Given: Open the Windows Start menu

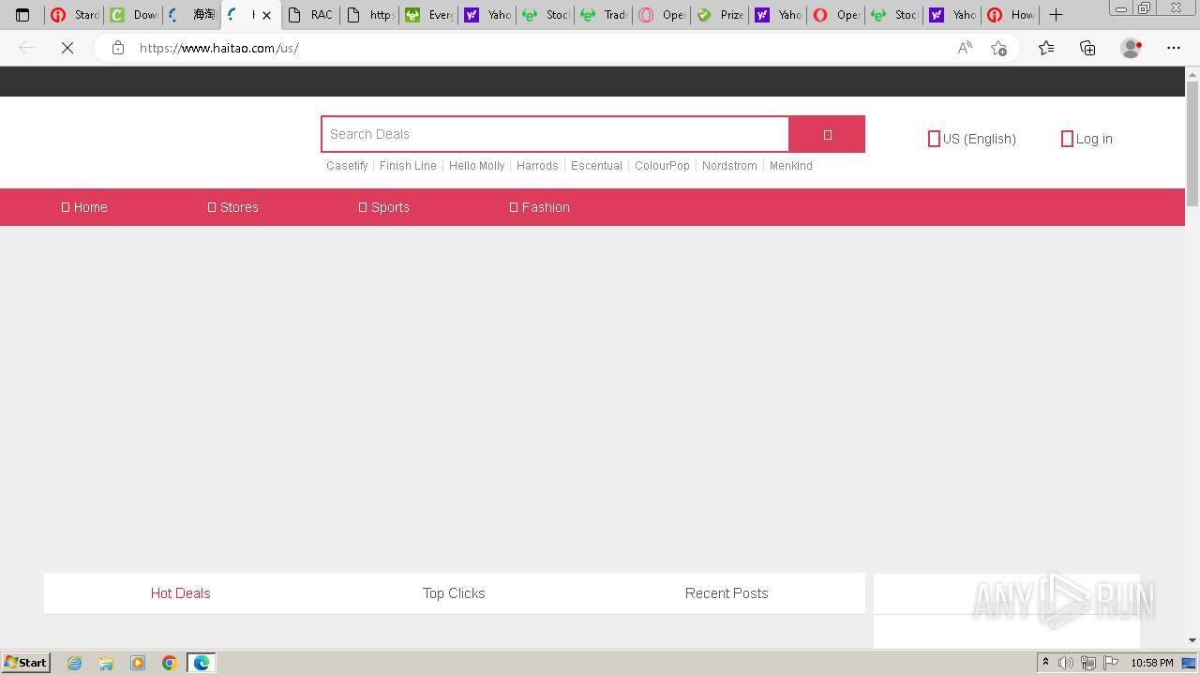Looking at the screenshot, I should pos(26,663).
